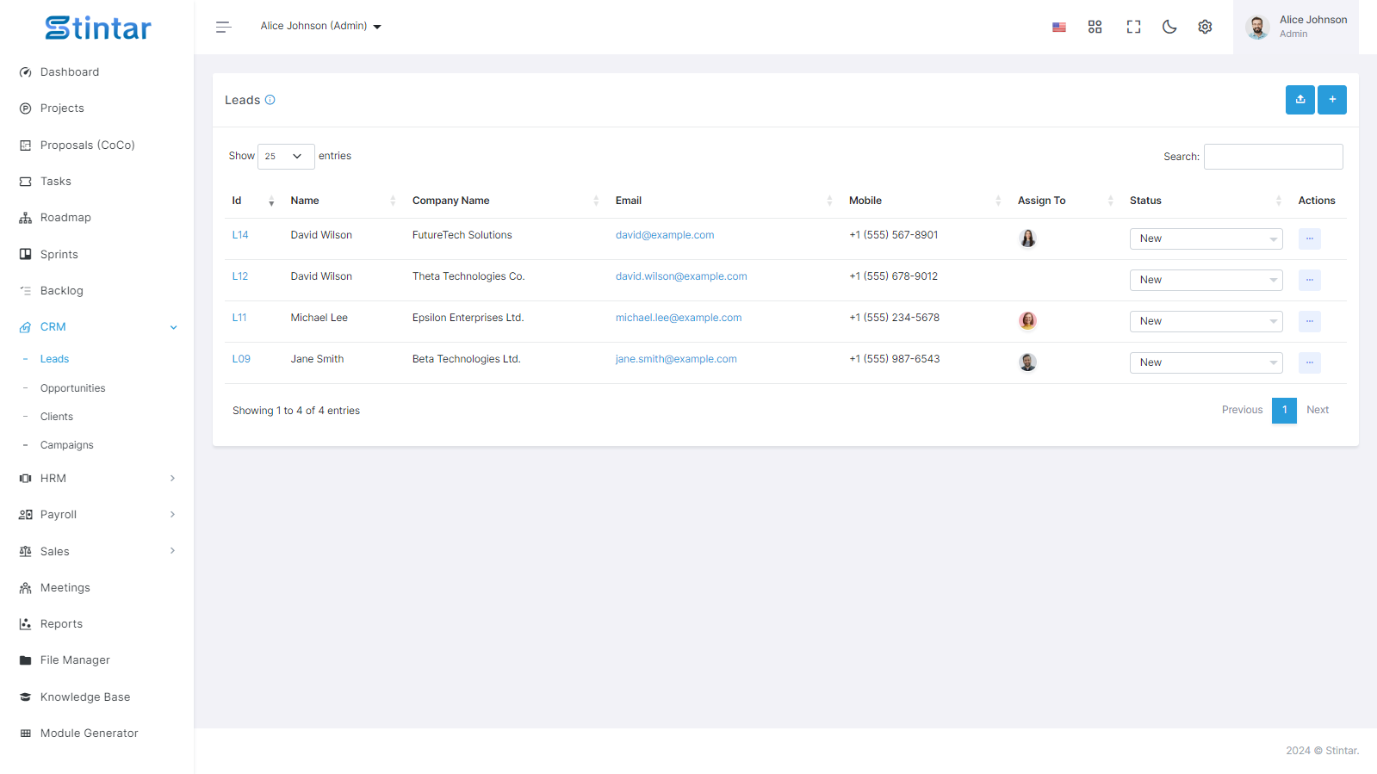
Task: Select Leads submenu item
Action: point(54,359)
